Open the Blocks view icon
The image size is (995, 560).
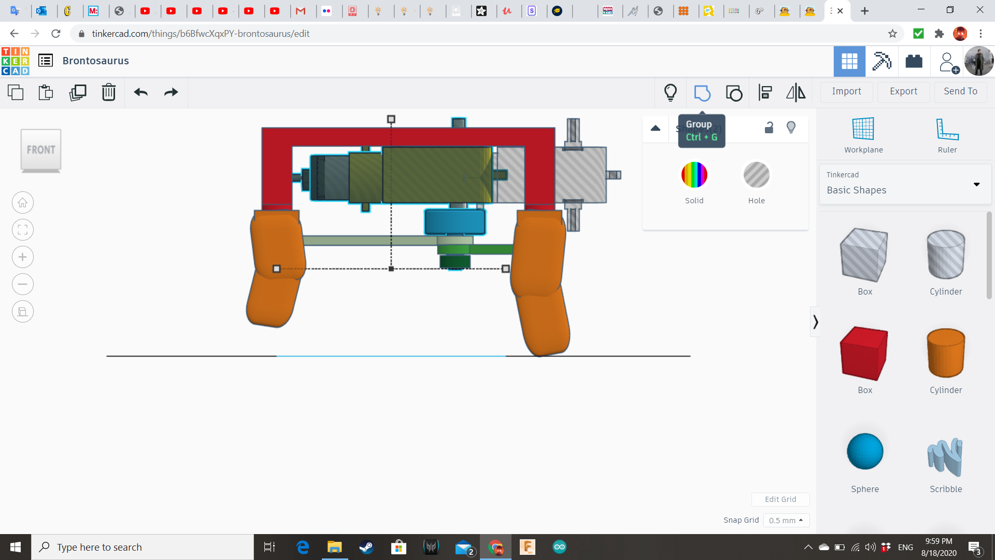tap(881, 61)
